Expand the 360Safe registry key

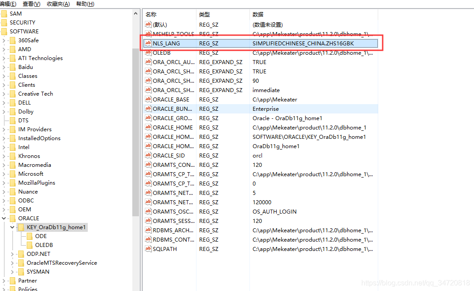[4, 40]
